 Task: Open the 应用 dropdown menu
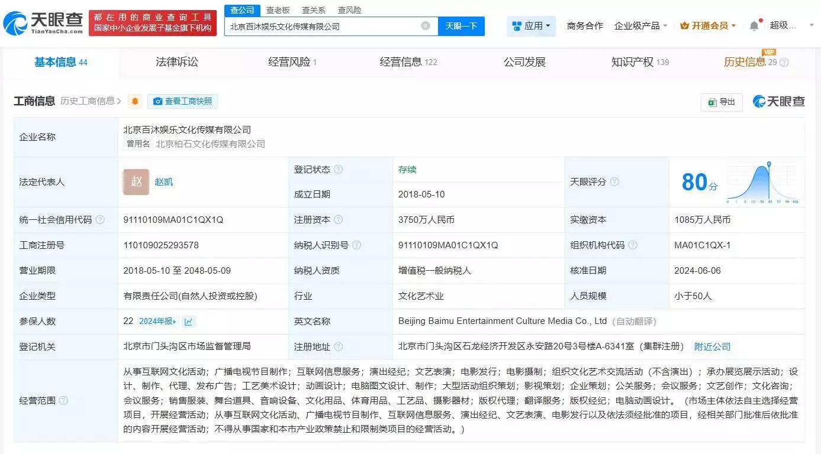[531, 26]
